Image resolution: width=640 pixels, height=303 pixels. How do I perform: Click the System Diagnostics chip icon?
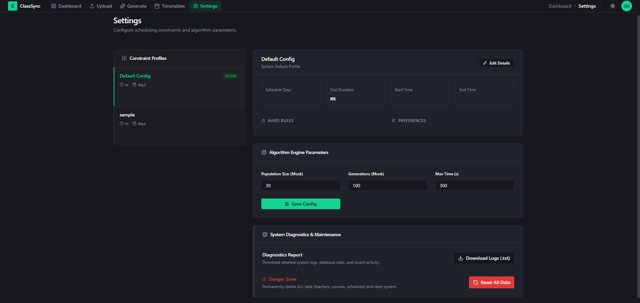tap(265, 234)
